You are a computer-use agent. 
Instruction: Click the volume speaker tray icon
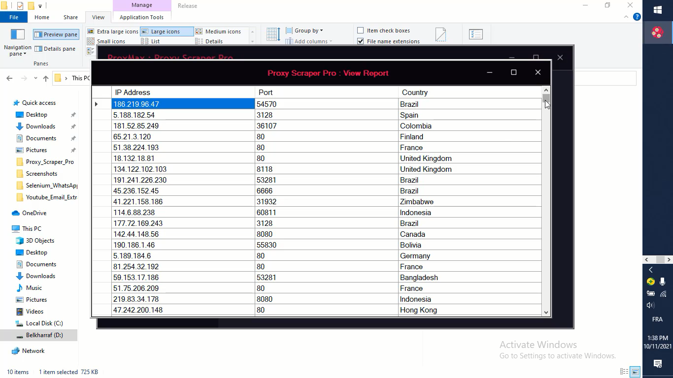tap(650, 305)
